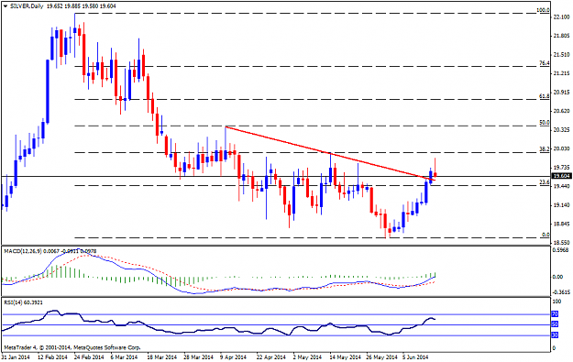Click the 21.510 price axis value
The image size is (573, 362).
tap(562, 55)
